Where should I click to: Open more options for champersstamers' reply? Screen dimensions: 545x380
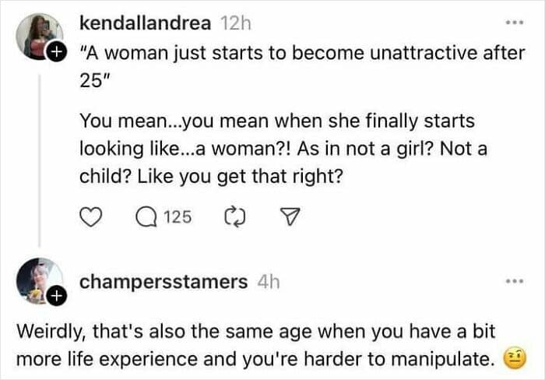511,281
